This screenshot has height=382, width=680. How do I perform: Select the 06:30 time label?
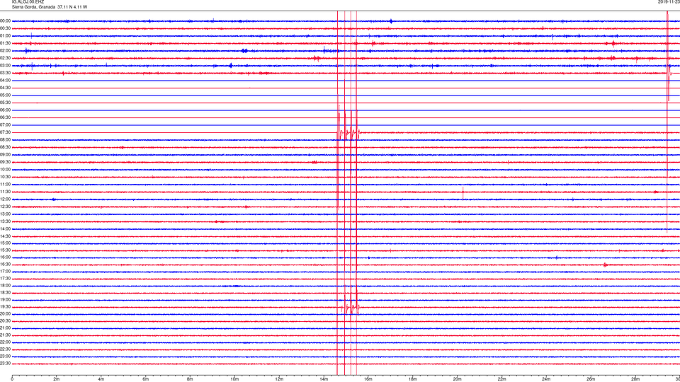6,117
